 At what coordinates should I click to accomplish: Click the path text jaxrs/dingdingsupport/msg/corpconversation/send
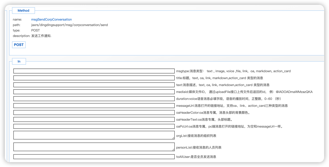pos(69,25)
